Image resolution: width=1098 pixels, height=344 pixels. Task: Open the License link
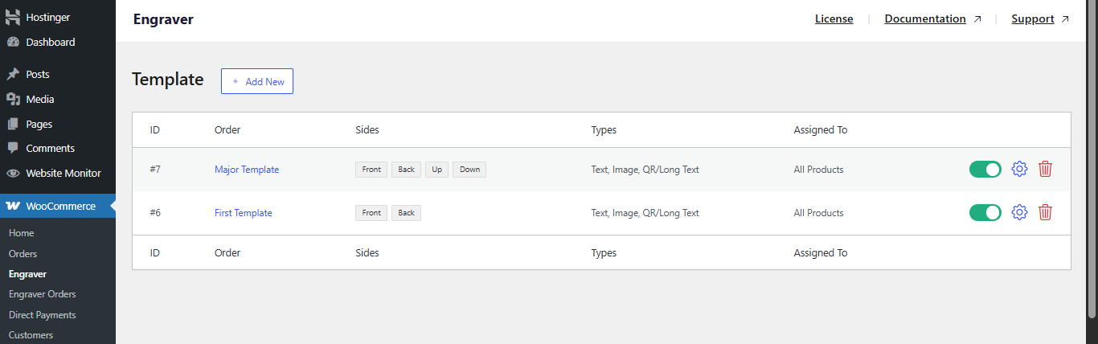(x=834, y=19)
